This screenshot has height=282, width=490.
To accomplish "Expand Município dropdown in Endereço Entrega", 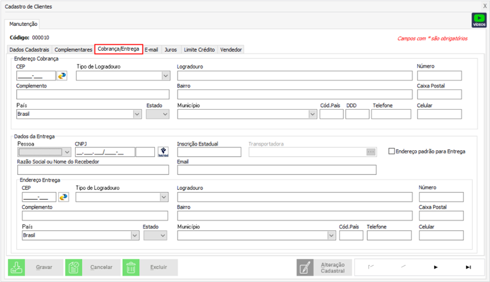I will [331, 235].
